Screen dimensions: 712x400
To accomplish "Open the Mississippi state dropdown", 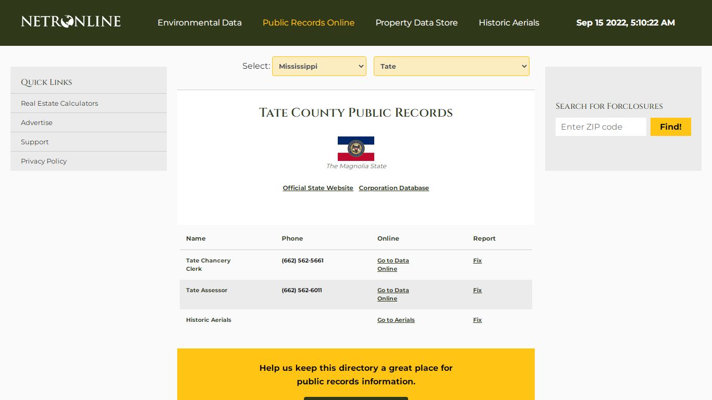I will coord(319,66).
